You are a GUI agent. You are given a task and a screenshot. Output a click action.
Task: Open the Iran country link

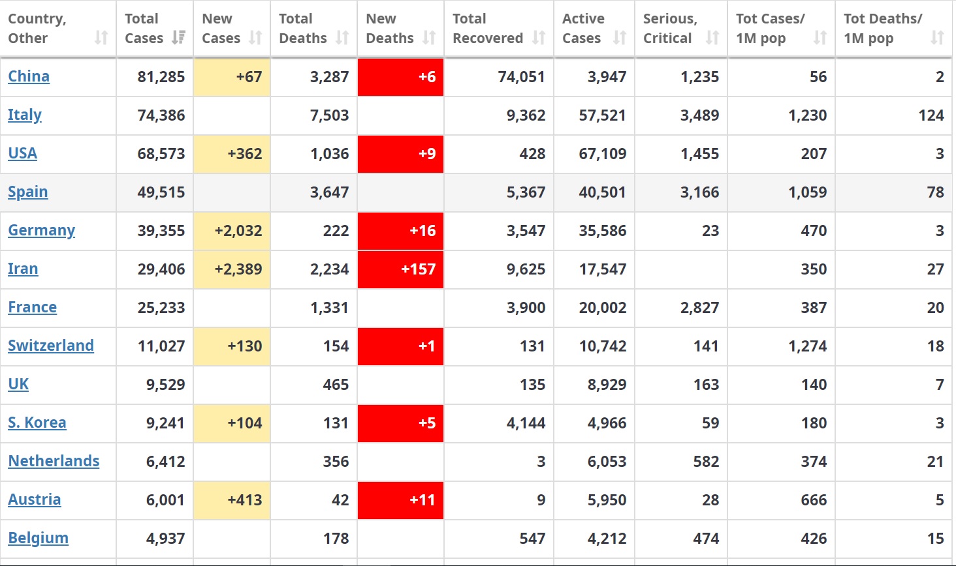[23, 269]
